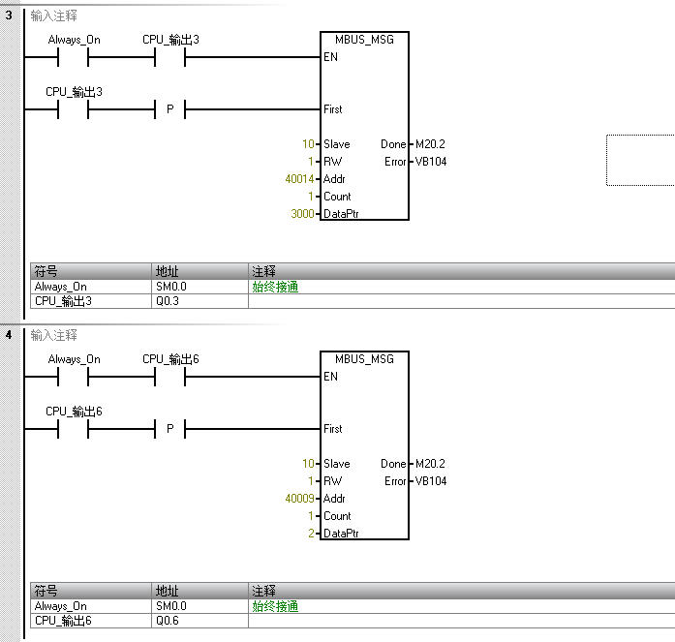
Task: Click the CPU_输出3 contact on the EN rung
Action: [x=169, y=57]
